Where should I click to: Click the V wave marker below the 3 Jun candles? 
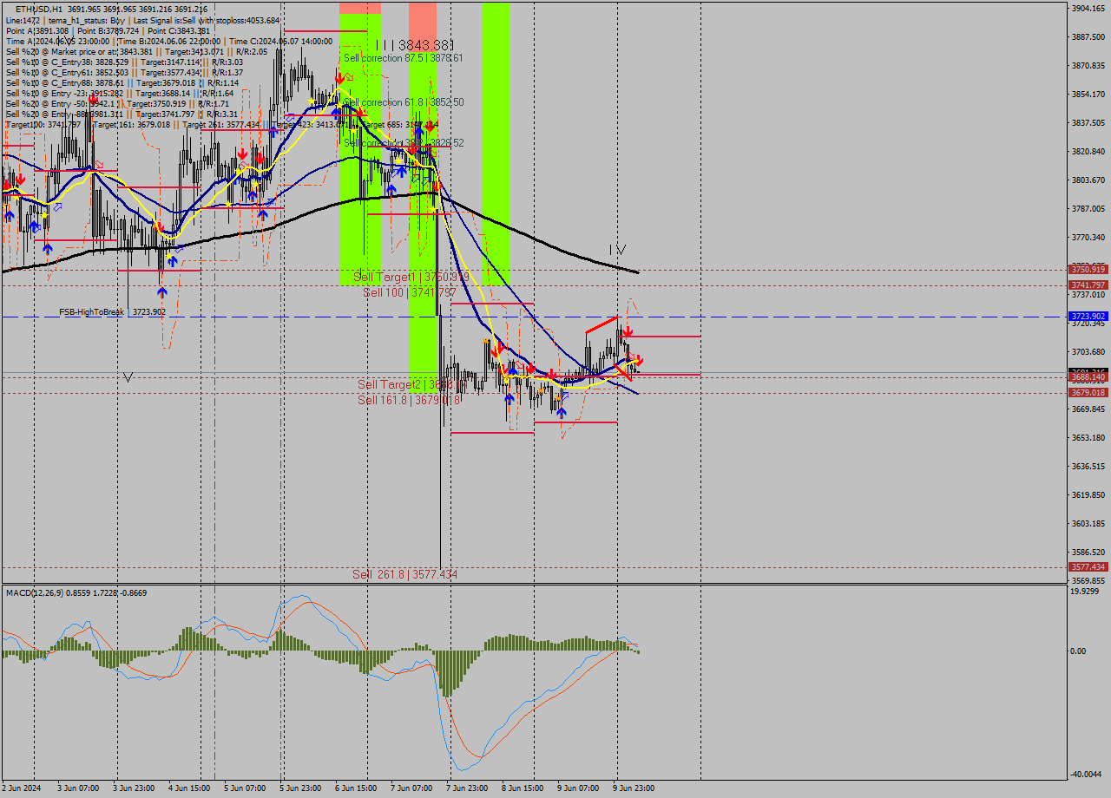128,376
